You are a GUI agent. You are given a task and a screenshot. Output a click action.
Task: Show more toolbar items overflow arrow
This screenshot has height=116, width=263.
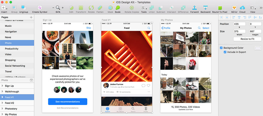tap(261, 8)
